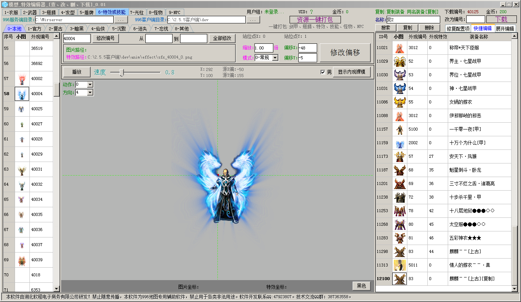Click the icon of 十步杀千里·甲
The width and height of the screenshot is (521, 302).
(399, 197)
